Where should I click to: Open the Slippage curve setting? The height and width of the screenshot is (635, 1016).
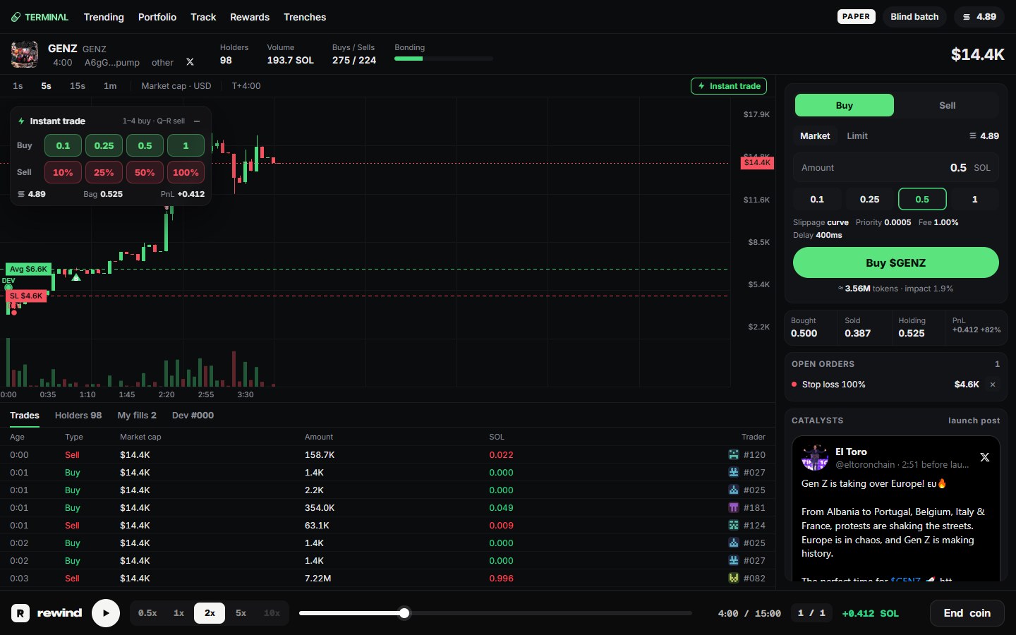click(x=821, y=222)
